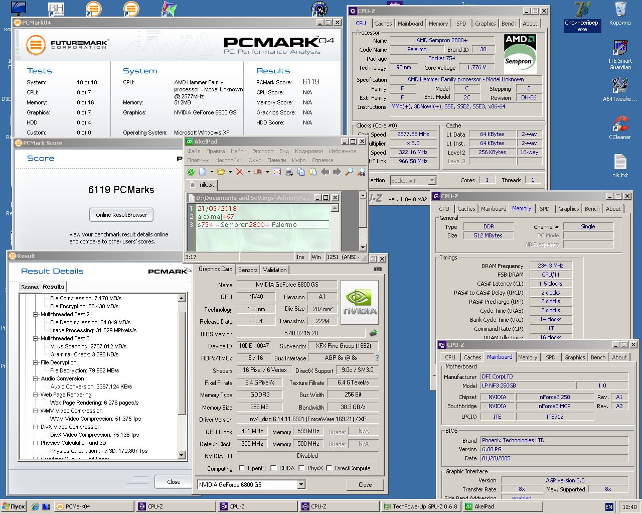642x514 pixels.
Task: Click the BIOS Version field in GPU-Z
Action: tap(301, 333)
